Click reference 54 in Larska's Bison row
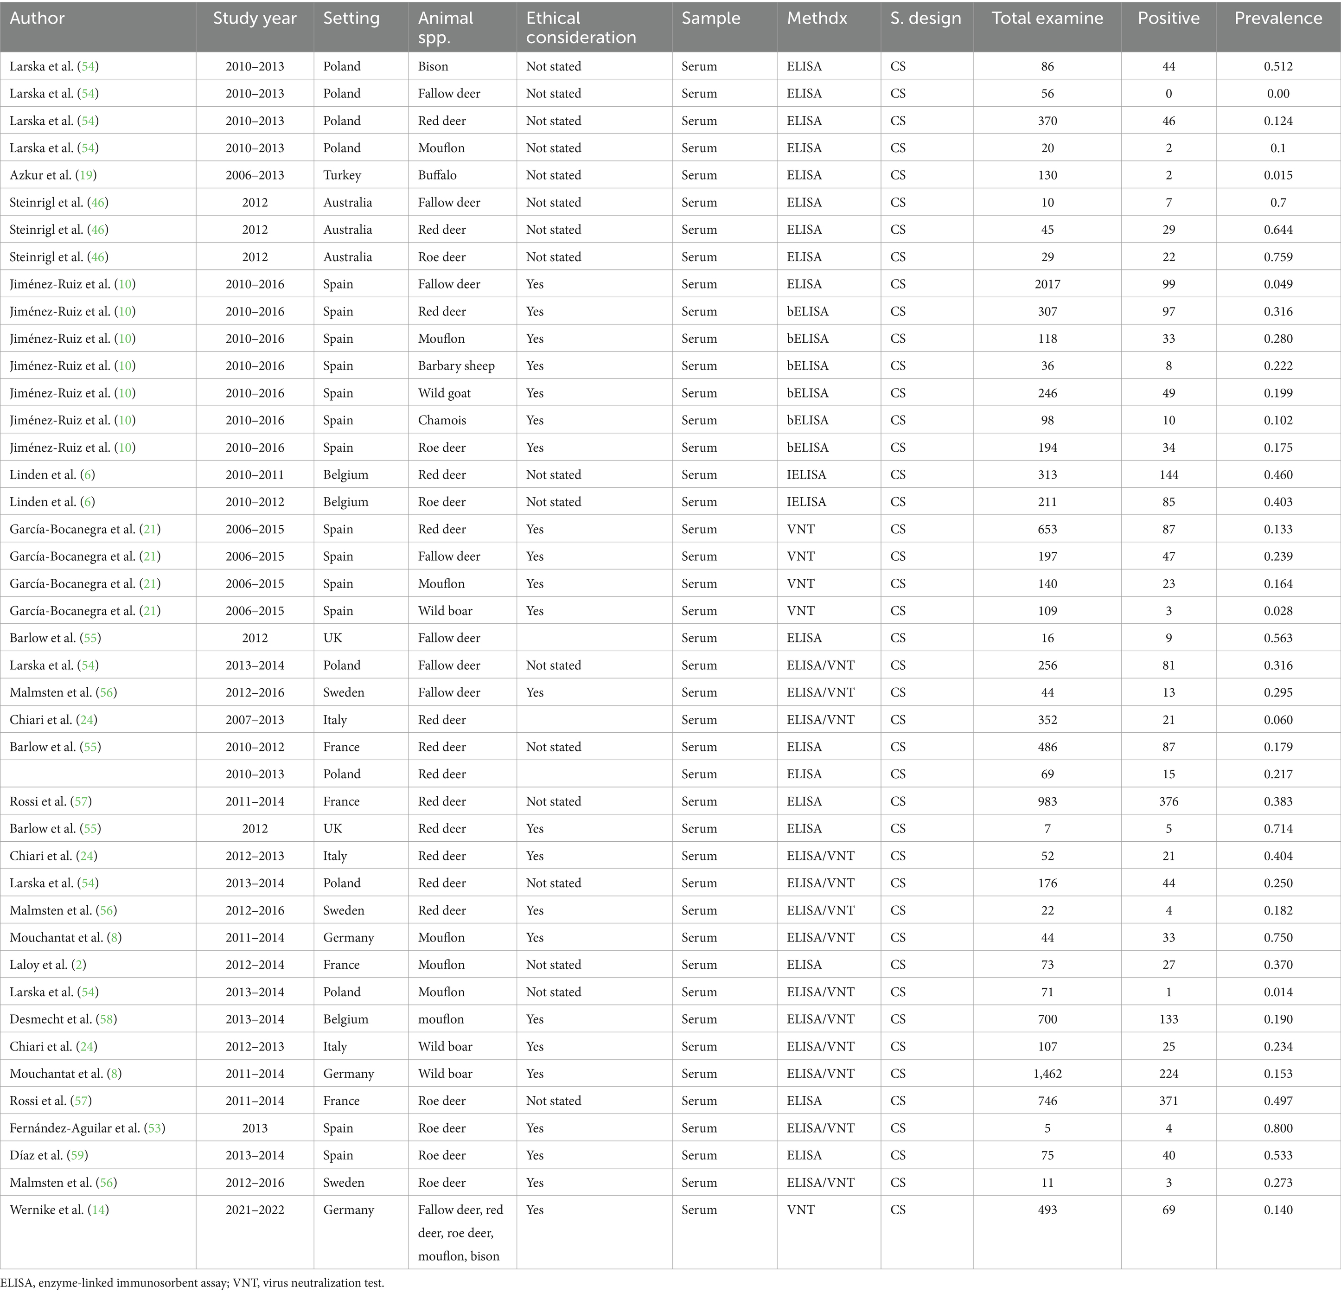The height and width of the screenshot is (1293, 1341). coord(88,66)
